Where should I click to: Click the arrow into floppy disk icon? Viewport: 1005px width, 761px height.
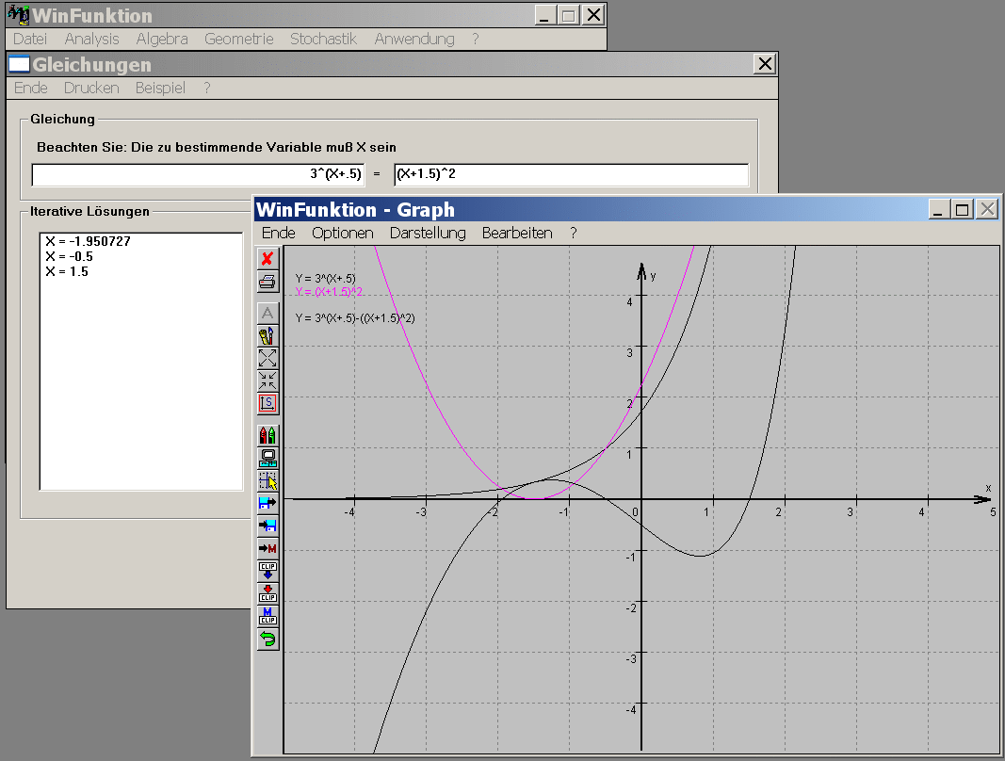click(267, 526)
